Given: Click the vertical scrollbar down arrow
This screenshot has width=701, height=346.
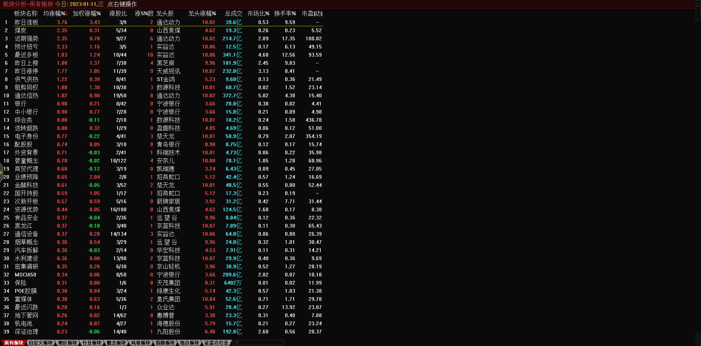Looking at the screenshot, I should pos(698,336).
